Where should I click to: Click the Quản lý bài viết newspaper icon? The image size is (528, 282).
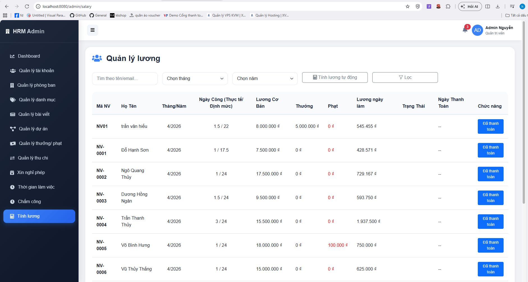point(13,114)
